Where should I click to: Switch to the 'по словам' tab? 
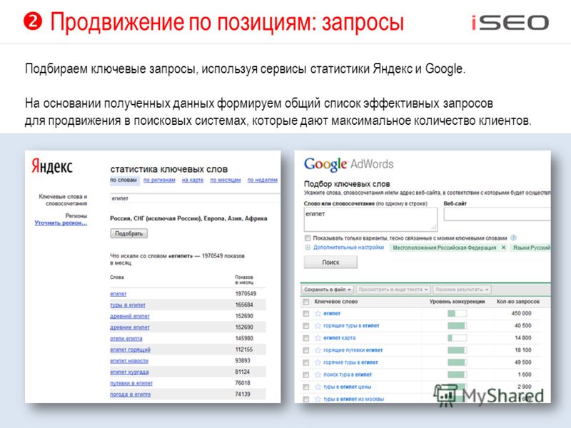[123, 180]
